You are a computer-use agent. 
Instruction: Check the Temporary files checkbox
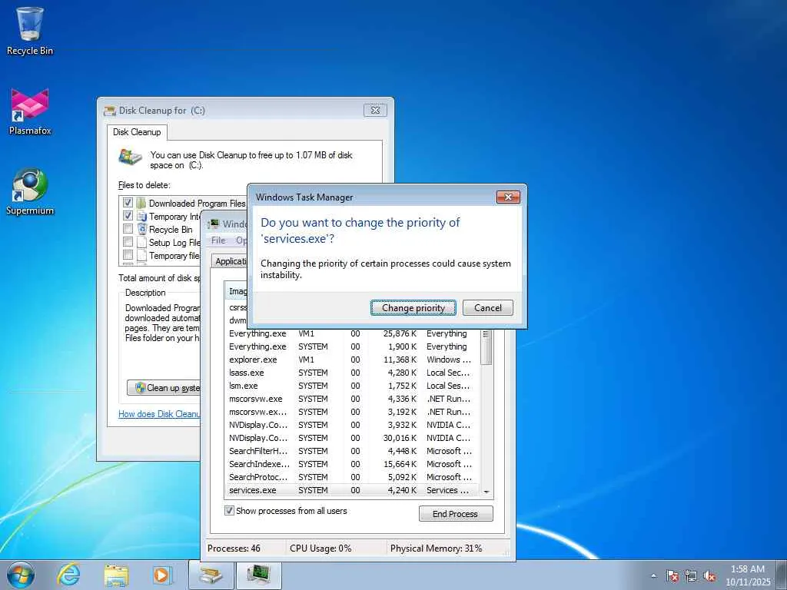(x=128, y=255)
